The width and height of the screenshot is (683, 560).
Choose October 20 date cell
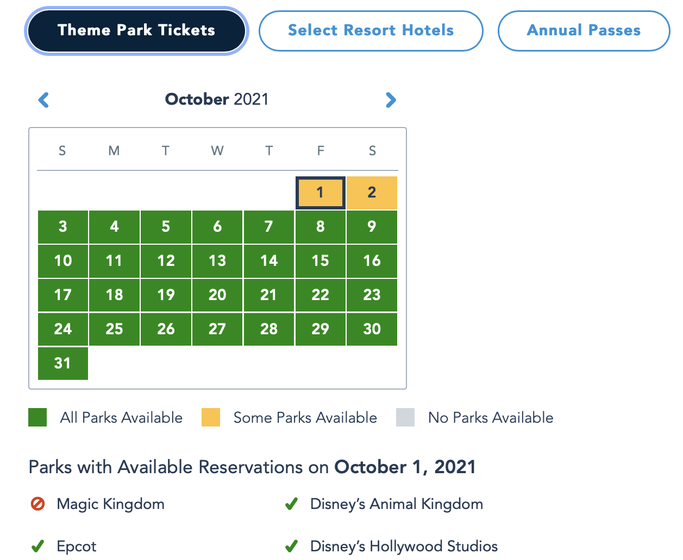click(217, 295)
